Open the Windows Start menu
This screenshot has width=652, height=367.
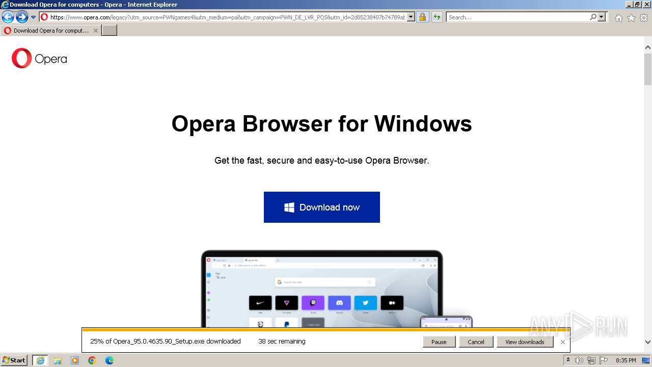coord(14,360)
